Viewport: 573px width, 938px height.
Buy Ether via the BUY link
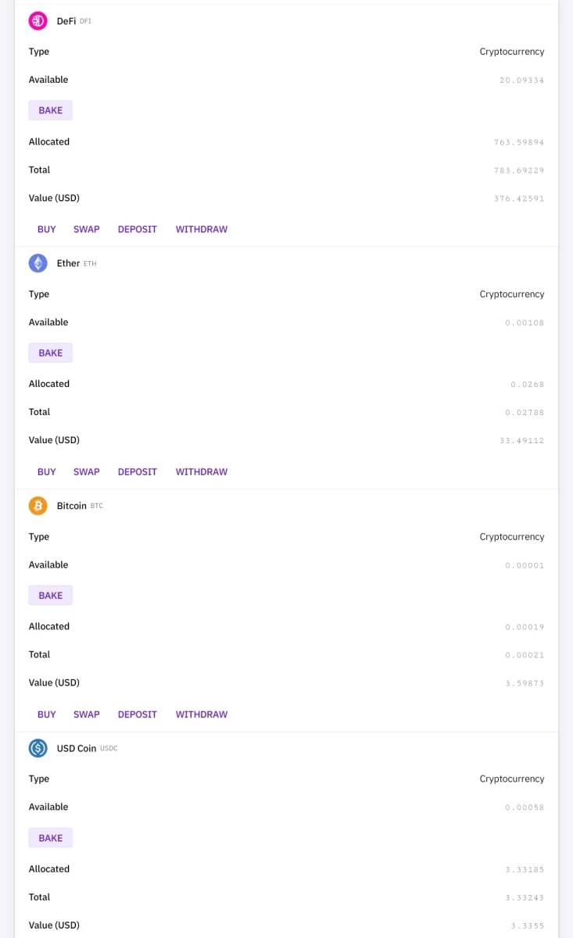point(47,471)
